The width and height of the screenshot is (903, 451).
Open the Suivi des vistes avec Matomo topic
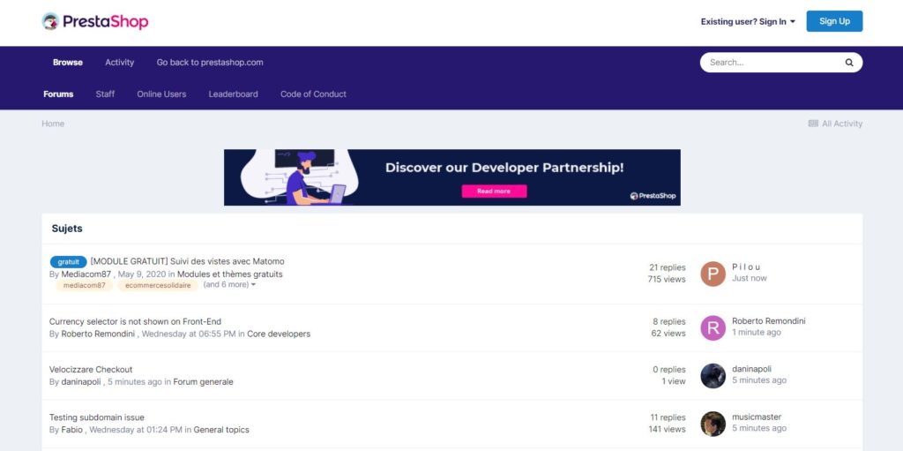point(187,261)
